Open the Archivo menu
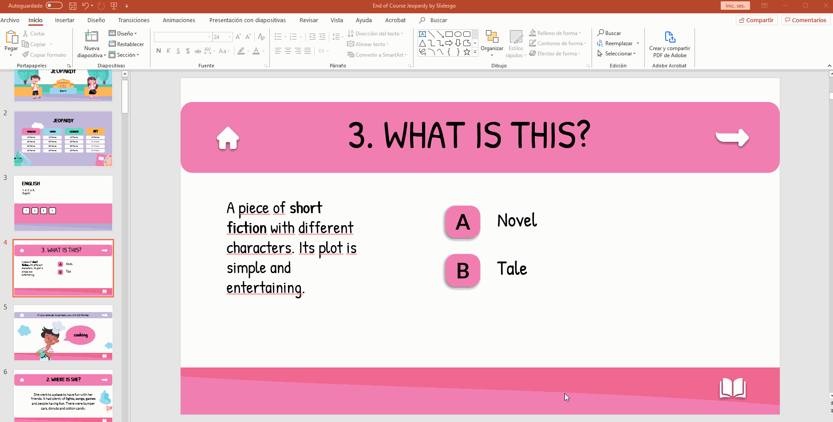 click(10, 20)
